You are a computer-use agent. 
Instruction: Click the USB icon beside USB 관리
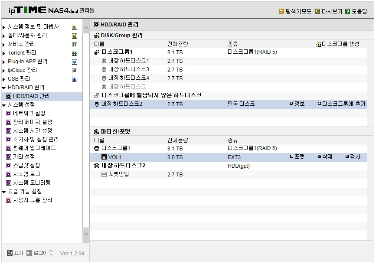tap(75, 79)
